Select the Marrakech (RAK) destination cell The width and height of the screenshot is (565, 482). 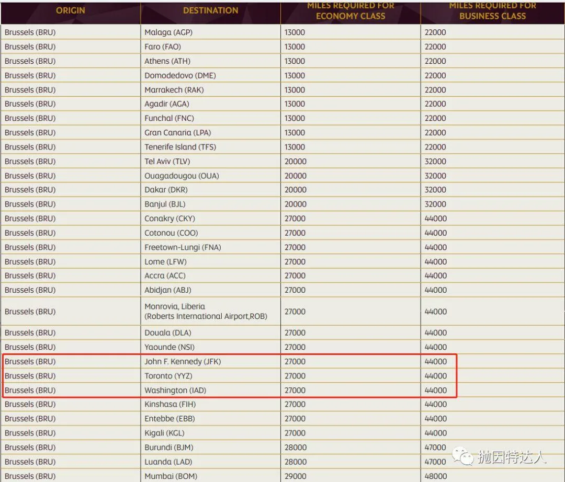tap(174, 90)
